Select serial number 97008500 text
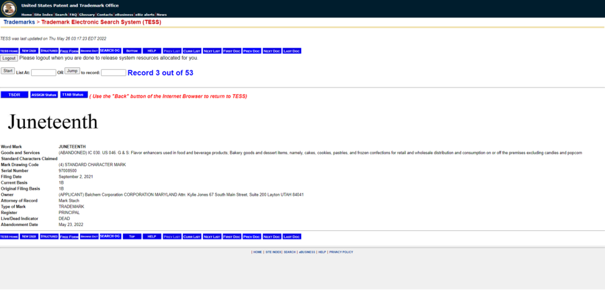 (67, 171)
